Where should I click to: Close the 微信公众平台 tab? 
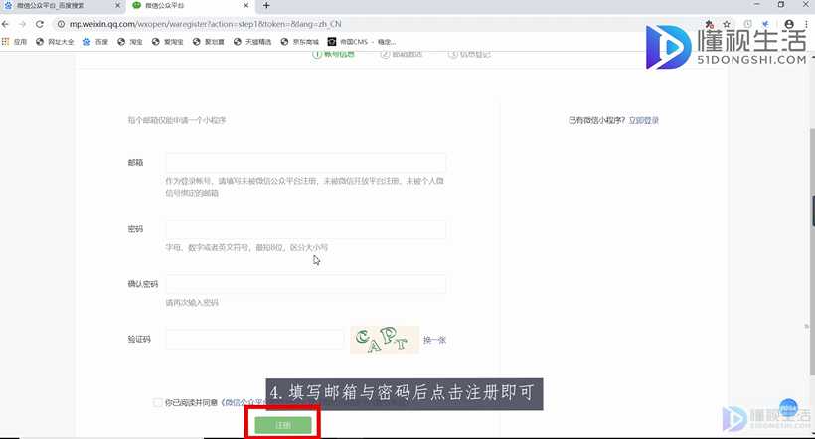[x=248, y=6]
